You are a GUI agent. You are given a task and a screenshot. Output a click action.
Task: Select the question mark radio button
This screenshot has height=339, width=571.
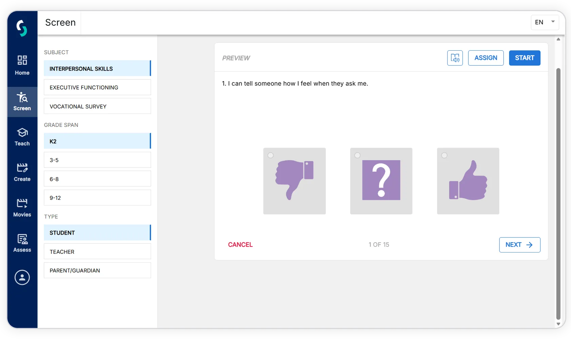(357, 155)
